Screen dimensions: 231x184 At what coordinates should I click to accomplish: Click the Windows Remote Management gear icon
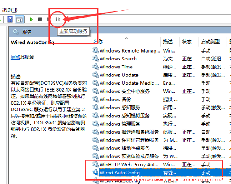(95, 50)
